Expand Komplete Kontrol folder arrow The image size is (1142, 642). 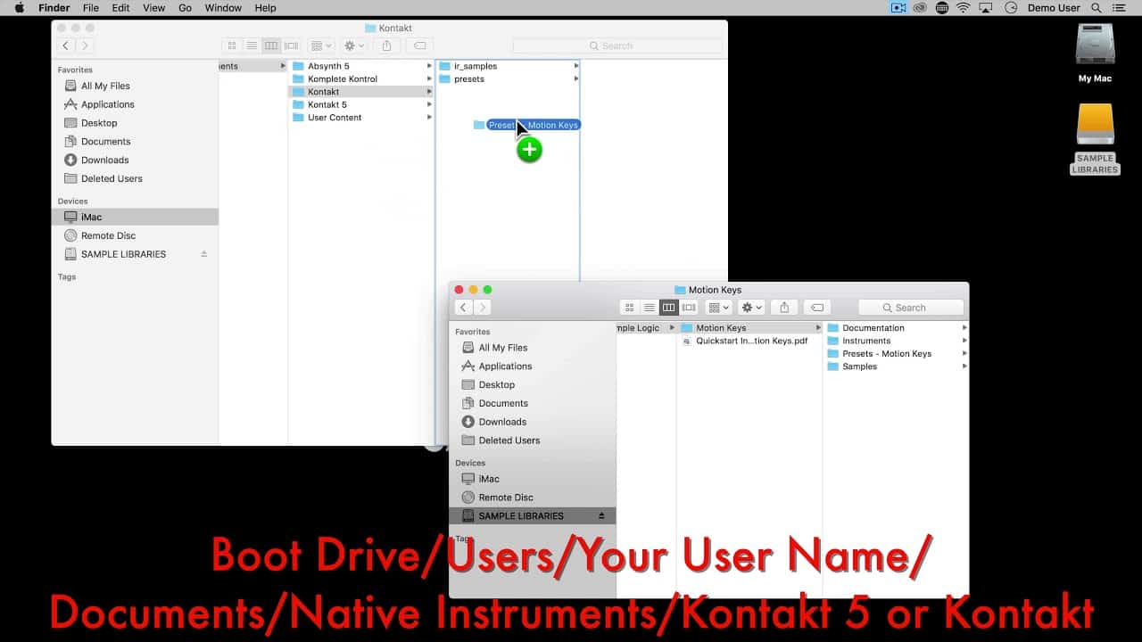coord(429,78)
